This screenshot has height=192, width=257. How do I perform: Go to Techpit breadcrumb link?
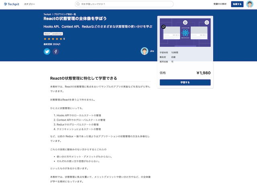pyautogui.click(x=47, y=14)
